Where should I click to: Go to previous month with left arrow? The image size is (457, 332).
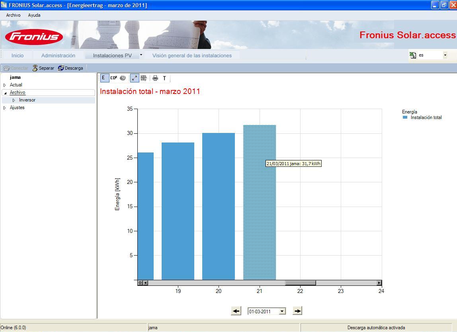point(236,311)
